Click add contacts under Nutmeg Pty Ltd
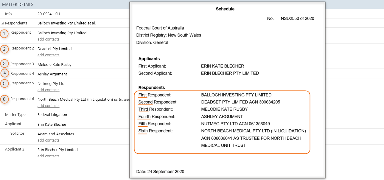Viewport: 384px width, 180px height. click(x=48, y=90)
